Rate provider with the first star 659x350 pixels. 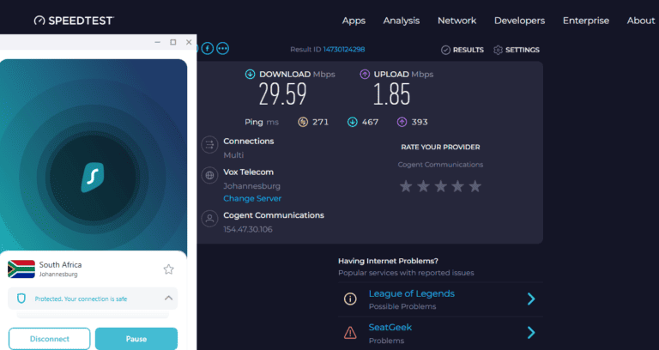click(x=407, y=186)
